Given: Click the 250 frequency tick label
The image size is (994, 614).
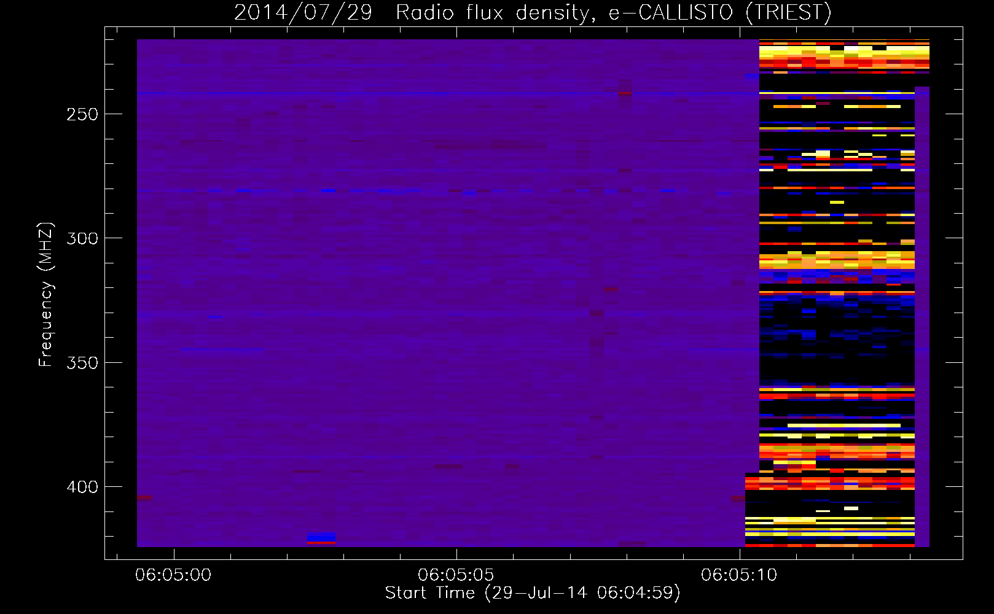Looking at the screenshot, I should [x=82, y=115].
